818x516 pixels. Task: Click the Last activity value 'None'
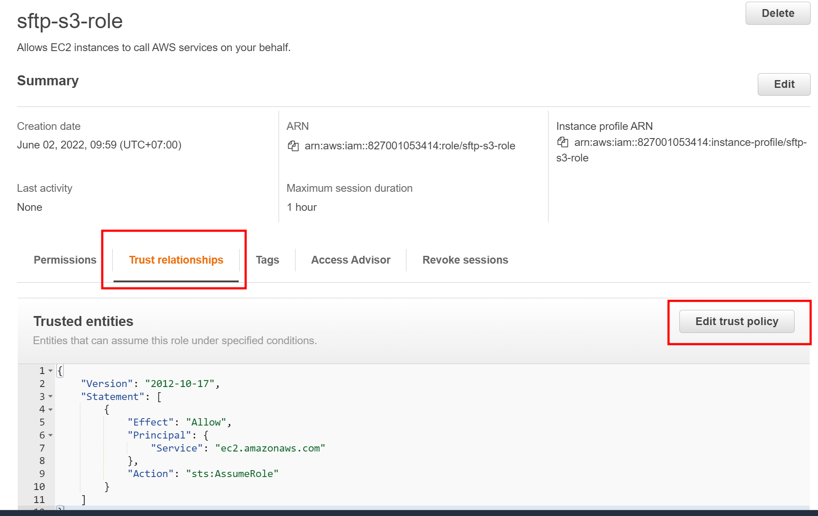(x=29, y=207)
